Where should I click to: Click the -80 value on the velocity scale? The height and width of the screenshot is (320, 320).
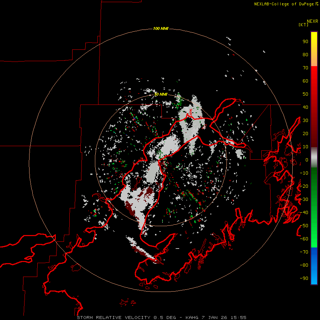304,265
